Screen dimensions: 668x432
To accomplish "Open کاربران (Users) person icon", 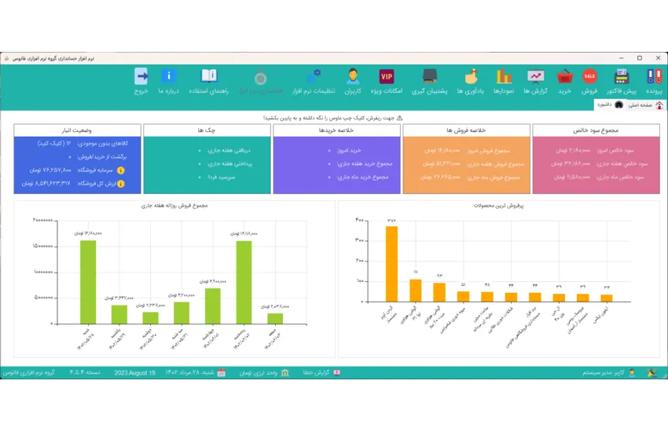I will pos(353,77).
